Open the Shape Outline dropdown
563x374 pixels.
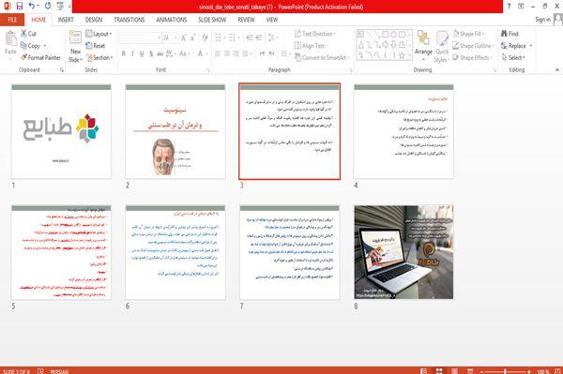pos(473,46)
